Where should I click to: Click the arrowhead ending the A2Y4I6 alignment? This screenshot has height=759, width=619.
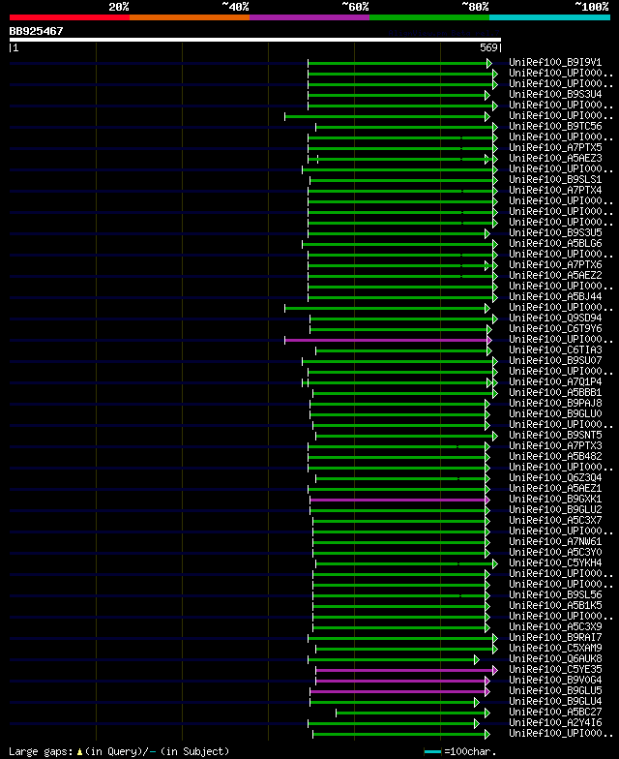pyautogui.click(x=477, y=724)
